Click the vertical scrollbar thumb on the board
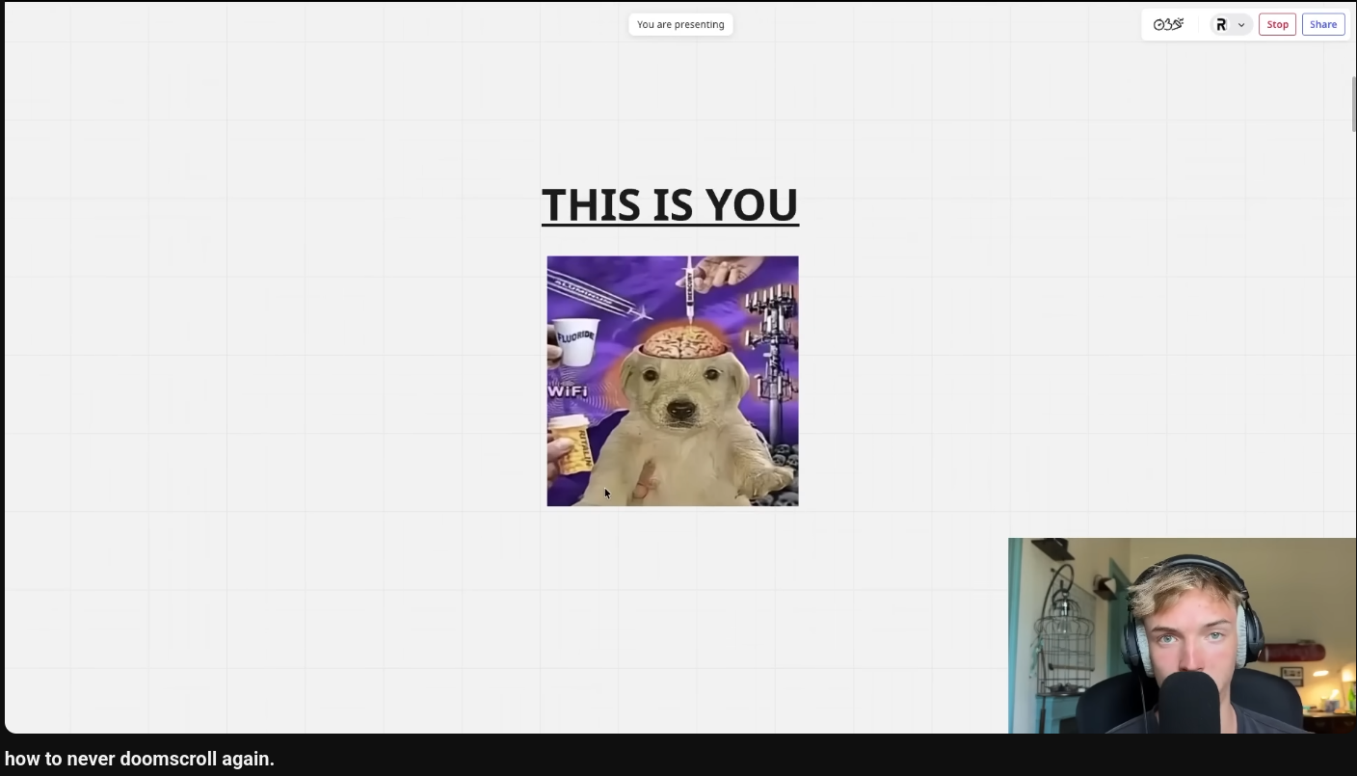 (x=1353, y=104)
